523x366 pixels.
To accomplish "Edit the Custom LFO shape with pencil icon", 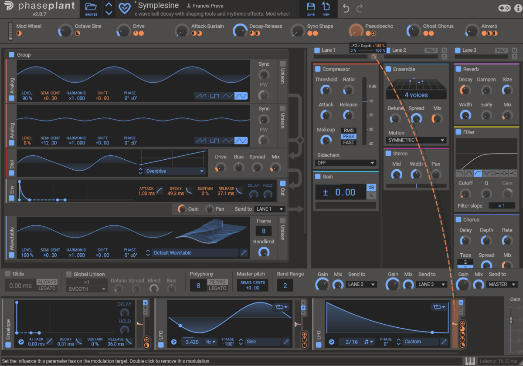I will coord(444,342).
